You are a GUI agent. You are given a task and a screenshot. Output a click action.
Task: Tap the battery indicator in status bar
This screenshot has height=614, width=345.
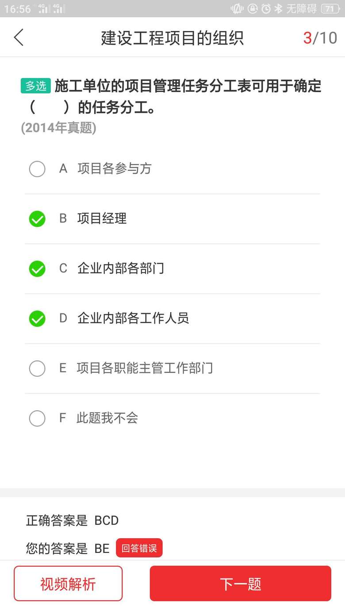[330, 9]
